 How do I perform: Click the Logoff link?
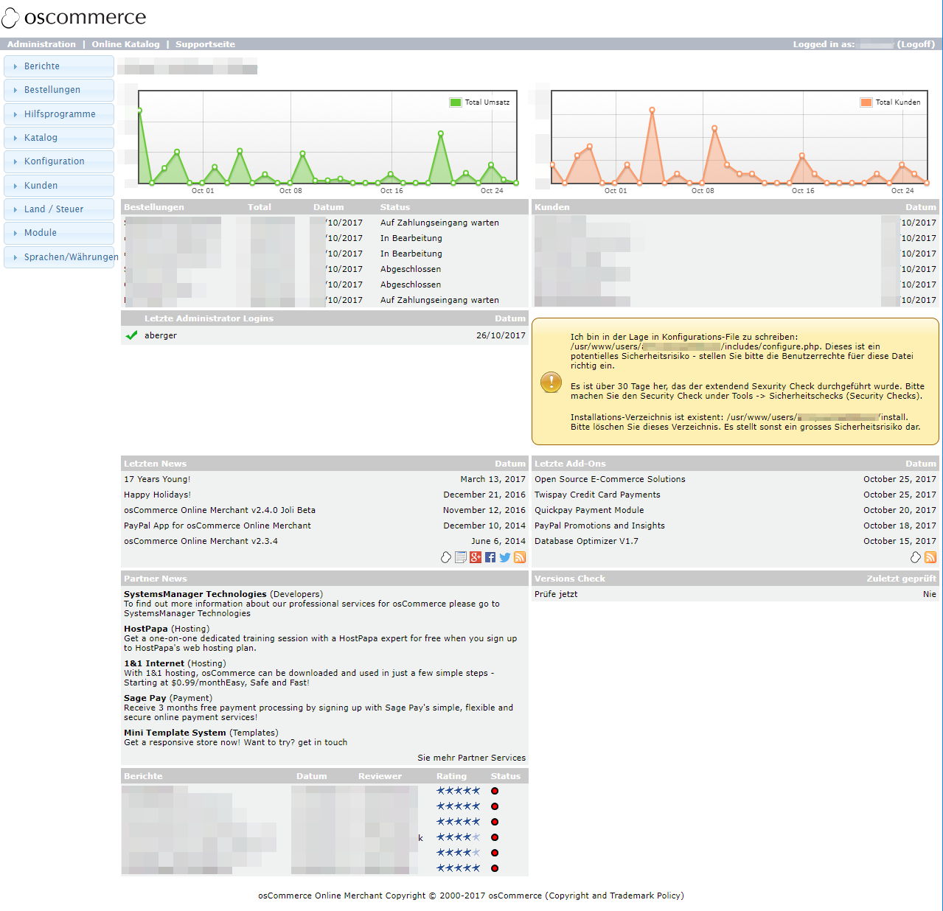coord(916,44)
